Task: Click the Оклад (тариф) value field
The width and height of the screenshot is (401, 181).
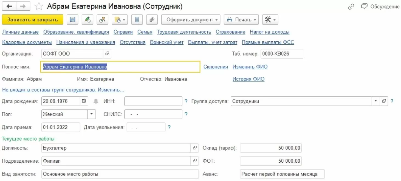Action: pos(271,148)
